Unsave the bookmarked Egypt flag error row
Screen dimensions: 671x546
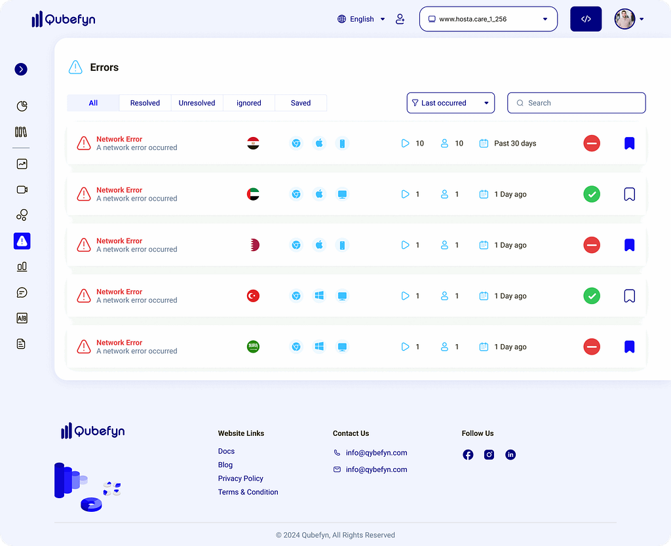(x=629, y=144)
